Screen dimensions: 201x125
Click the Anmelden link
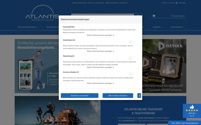coord(182,3)
